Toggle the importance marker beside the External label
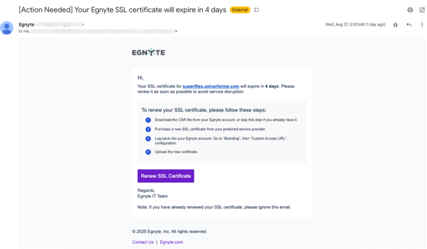 pyautogui.click(x=256, y=10)
